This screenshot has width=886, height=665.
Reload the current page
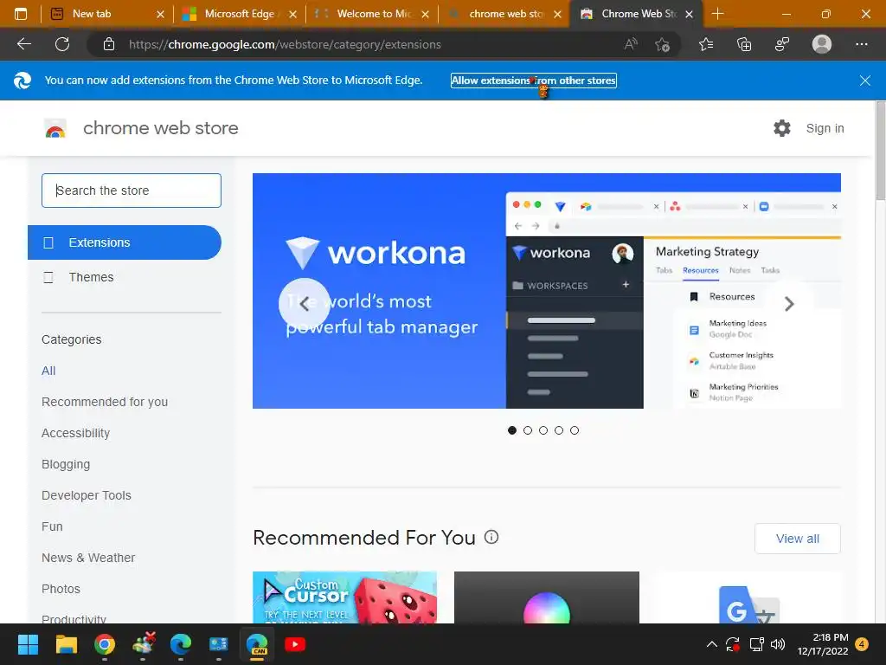62,44
